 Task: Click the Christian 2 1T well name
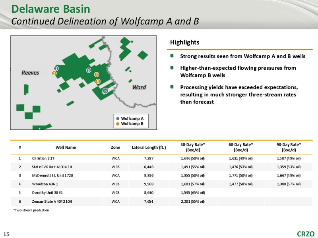tap(43, 158)
